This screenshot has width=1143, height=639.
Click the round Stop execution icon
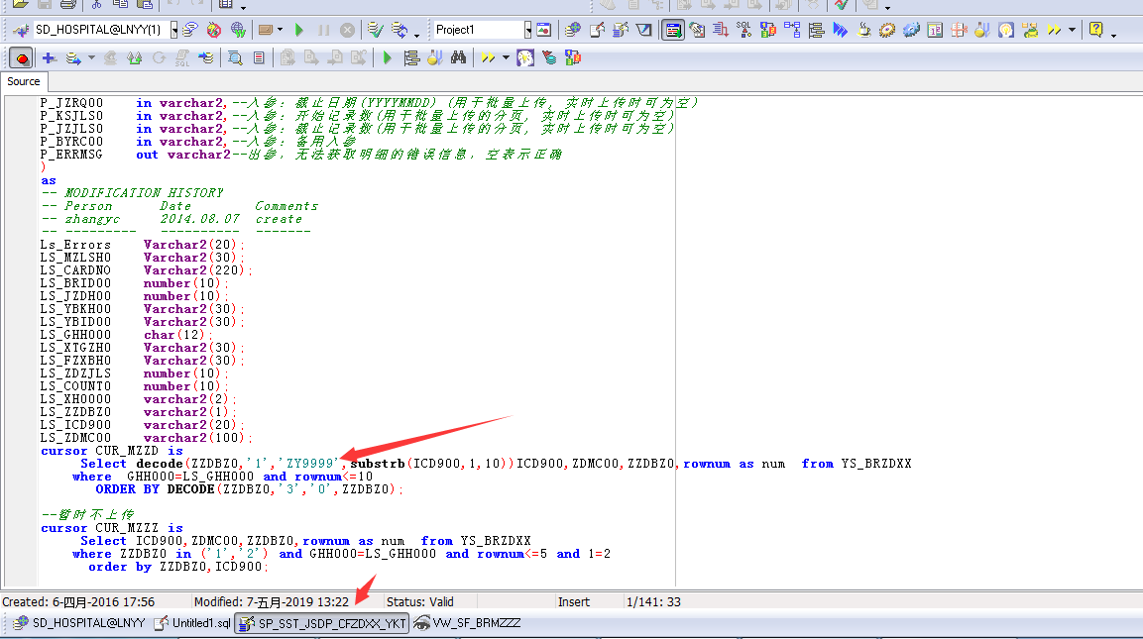click(x=348, y=30)
